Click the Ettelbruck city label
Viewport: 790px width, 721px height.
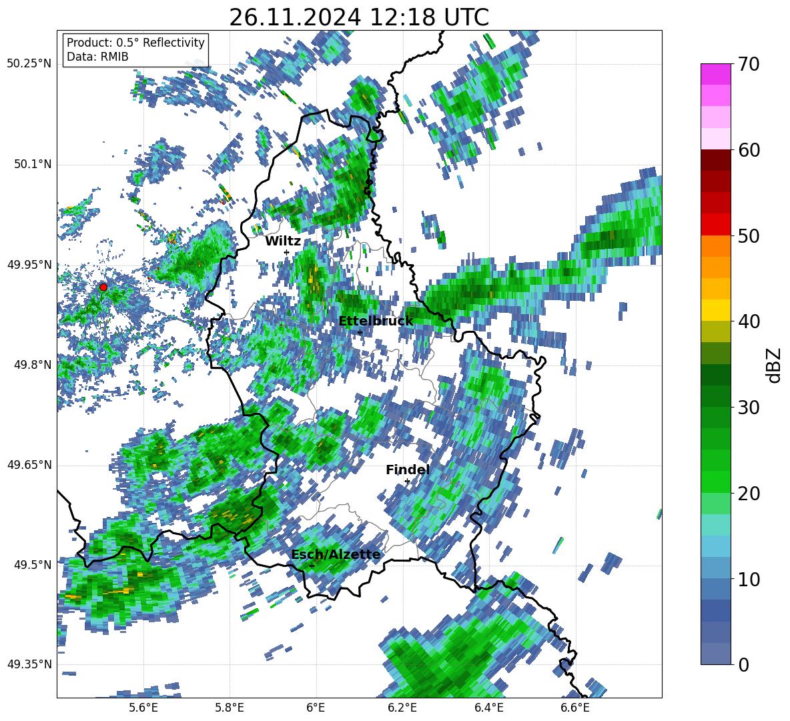[x=376, y=321]
